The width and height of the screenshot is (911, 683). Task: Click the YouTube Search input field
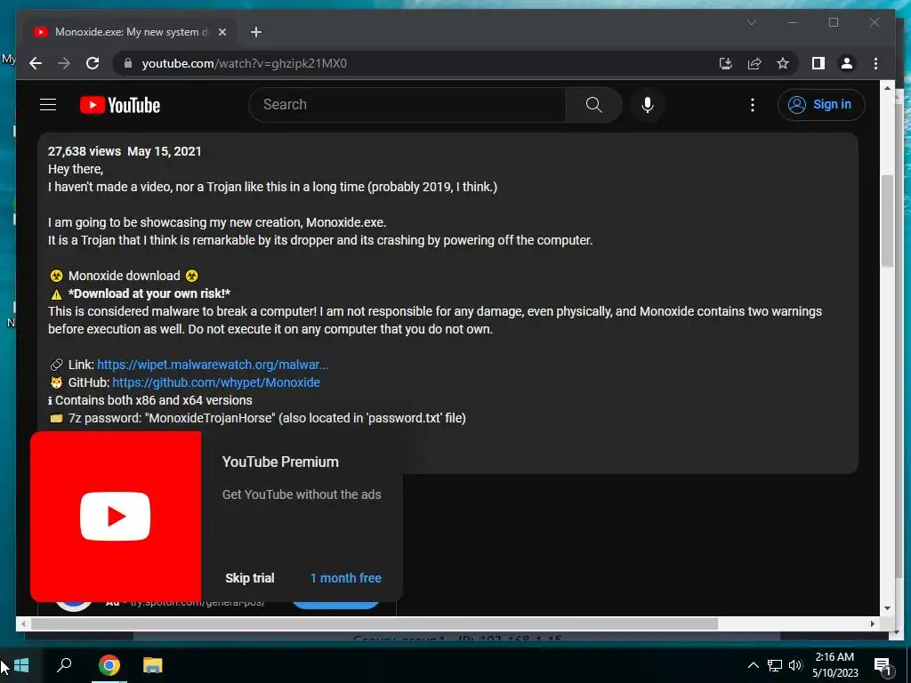[407, 105]
